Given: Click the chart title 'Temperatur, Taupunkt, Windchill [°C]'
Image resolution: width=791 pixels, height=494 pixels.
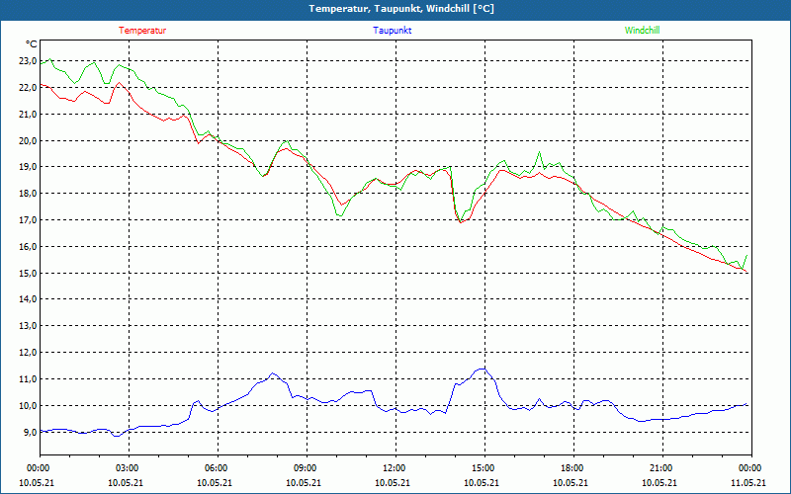Looking at the screenshot, I should 401,9.
